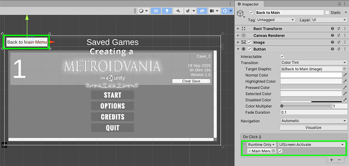
Task: Toggle Image component enabled checkbox
Action: 250,42
